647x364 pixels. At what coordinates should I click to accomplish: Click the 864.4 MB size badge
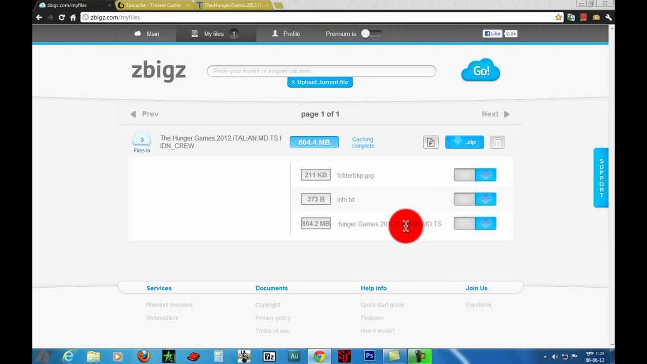[x=314, y=142]
